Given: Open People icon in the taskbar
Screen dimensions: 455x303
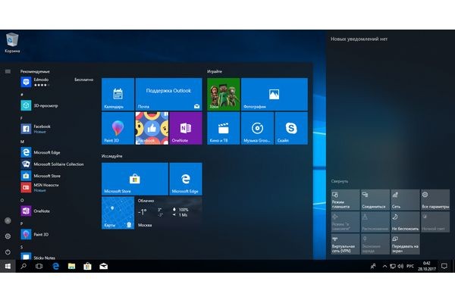Looking at the screenshot, I should coord(373,266).
